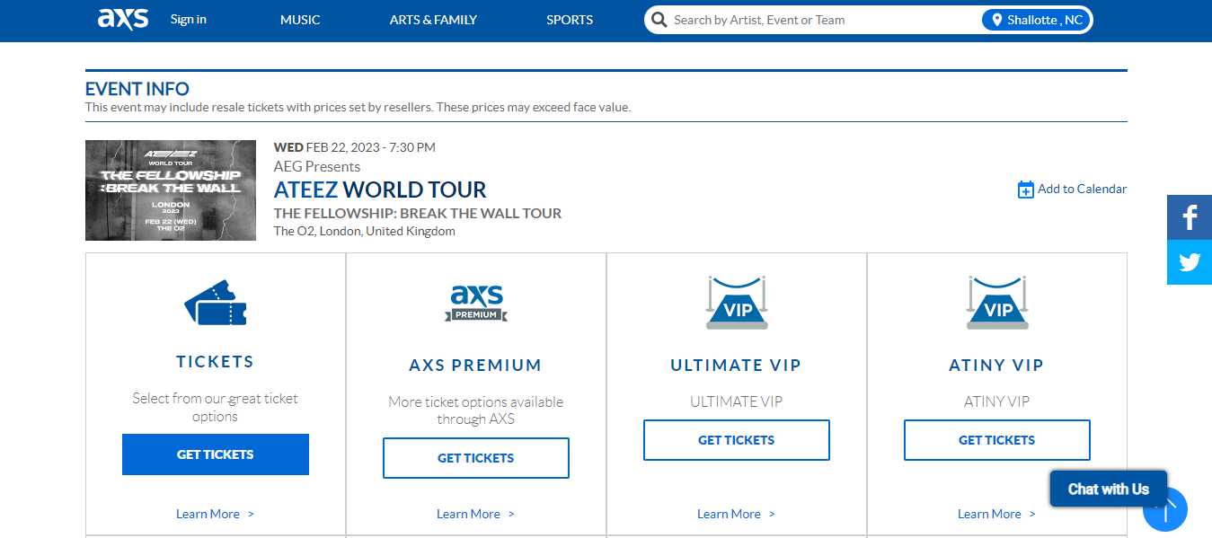Open Facebook via the sidebar share icon
This screenshot has height=538, width=1212.
tap(1189, 216)
